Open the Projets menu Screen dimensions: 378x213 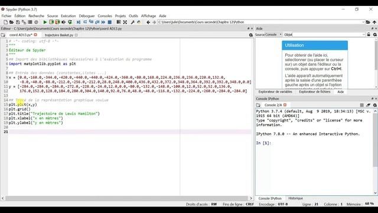click(x=120, y=16)
